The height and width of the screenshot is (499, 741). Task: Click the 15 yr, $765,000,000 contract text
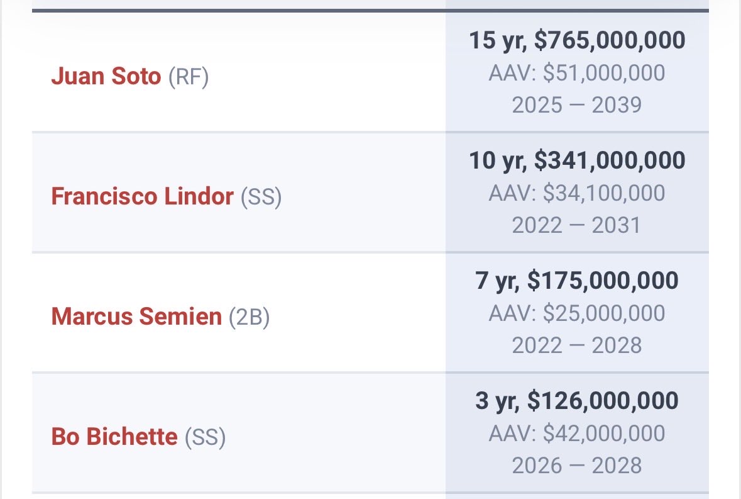click(577, 41)
